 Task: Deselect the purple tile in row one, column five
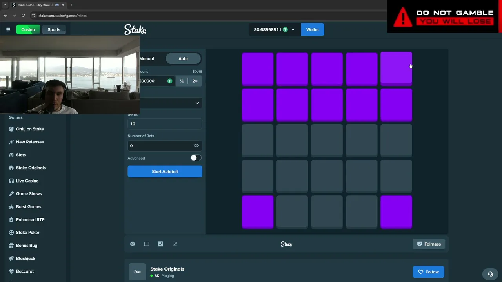click(396, 69)
